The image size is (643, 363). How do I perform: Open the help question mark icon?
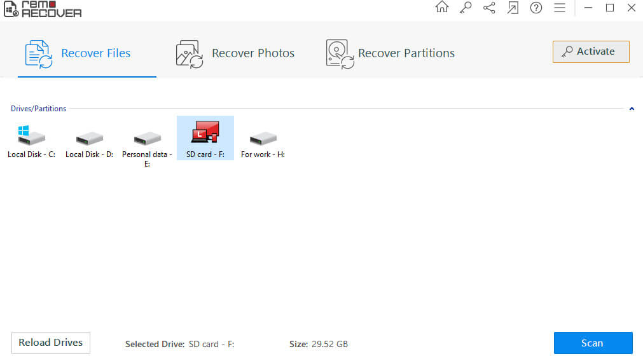pos(536,8)
